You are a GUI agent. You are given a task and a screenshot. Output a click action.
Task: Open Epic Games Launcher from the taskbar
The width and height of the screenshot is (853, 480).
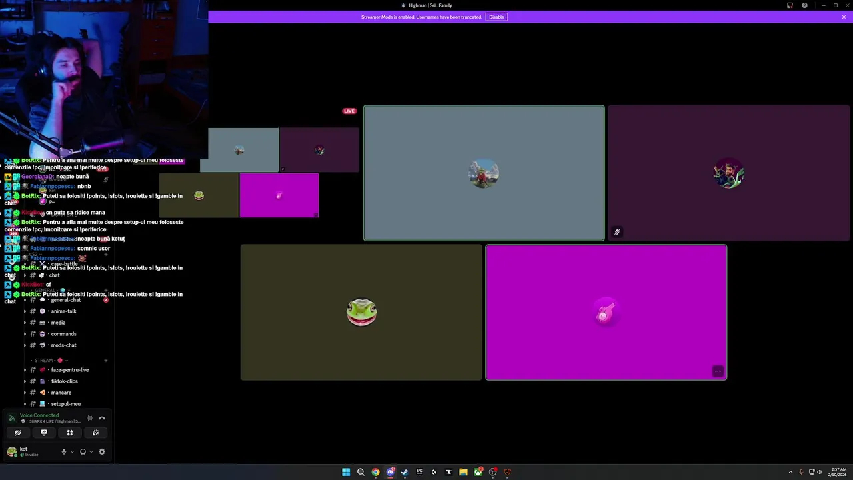pos(419,472)
